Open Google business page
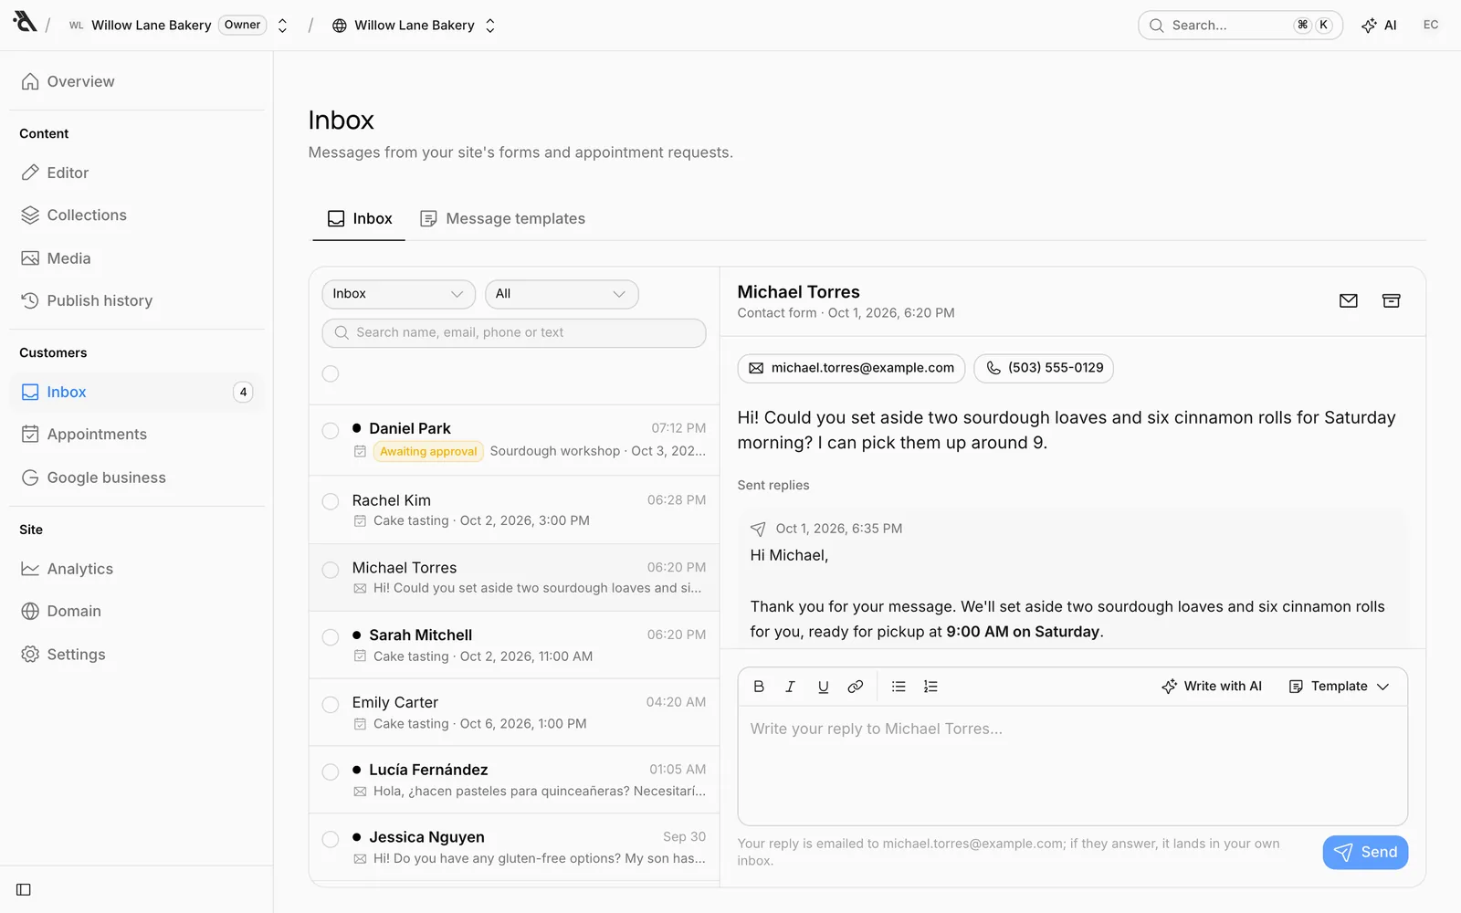This screenshot has width=1461, height=913. pyautogui.click(x=137, y=477)
